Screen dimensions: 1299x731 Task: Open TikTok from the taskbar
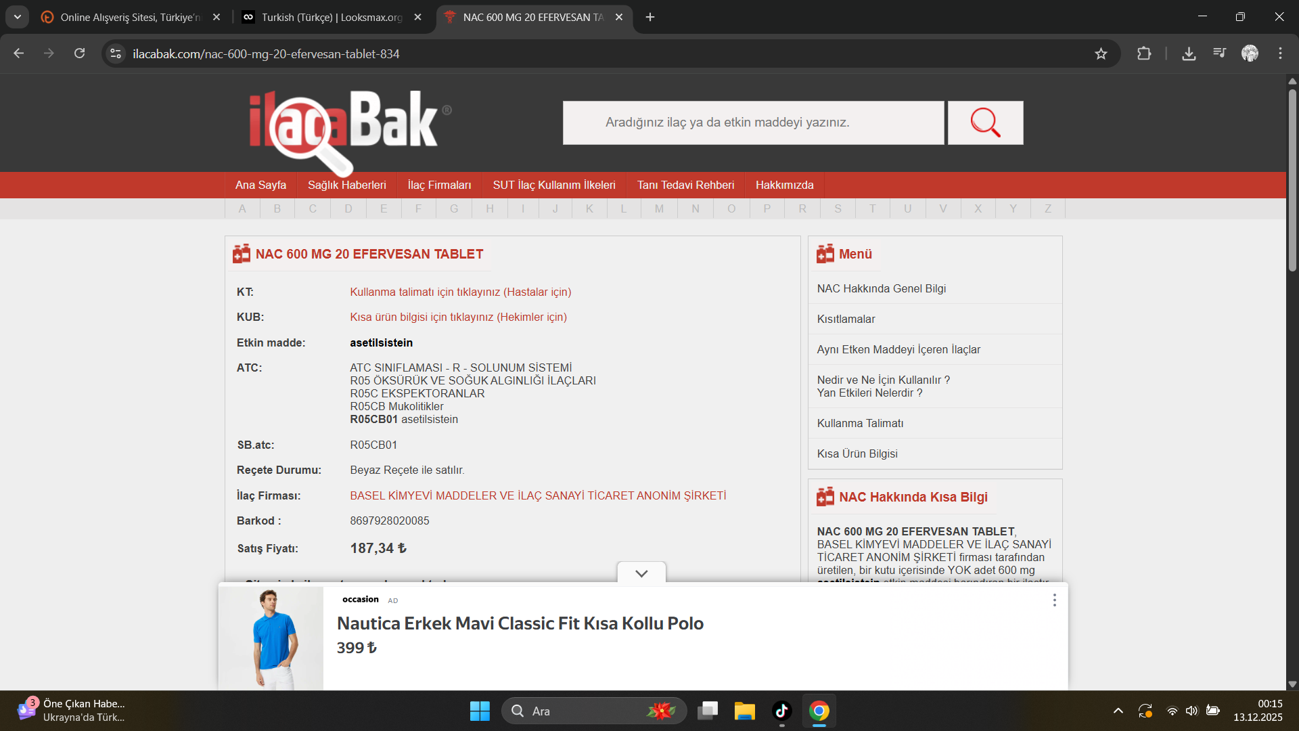781,711
